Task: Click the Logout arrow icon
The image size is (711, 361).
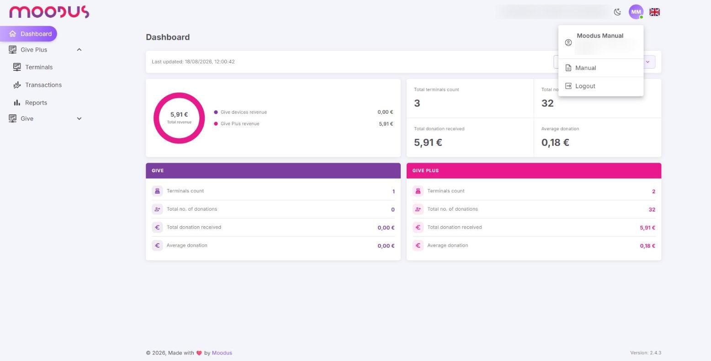Action: point(568,86)
